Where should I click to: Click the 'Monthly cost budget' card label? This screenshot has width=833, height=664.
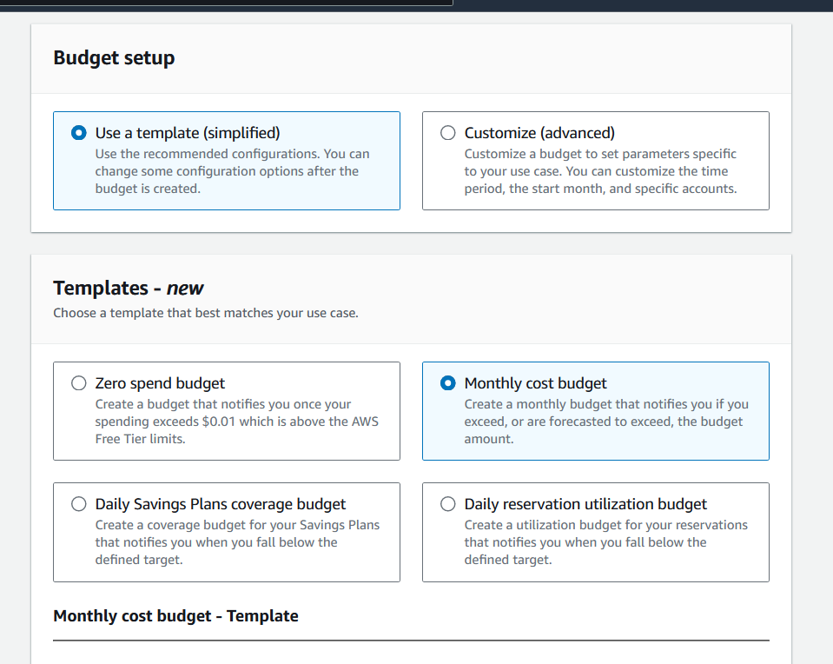535,383
